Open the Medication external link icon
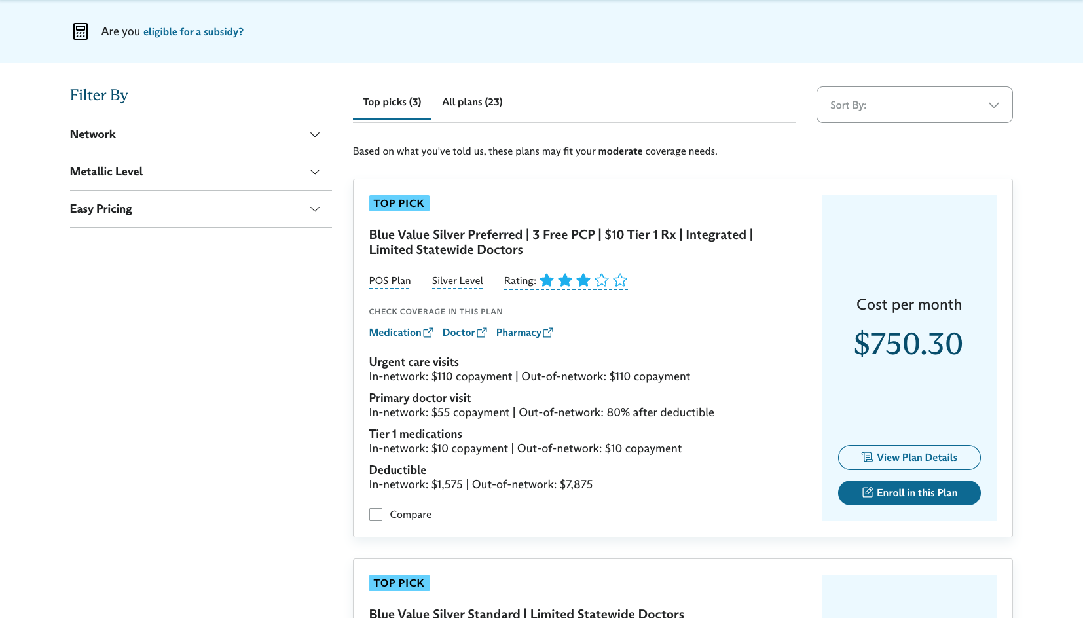 click(x=428, y=333)
